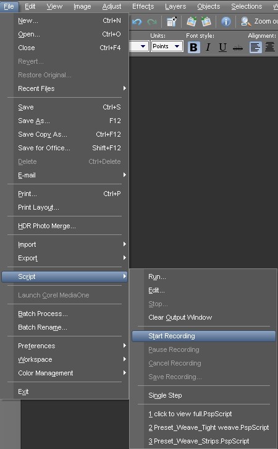Toggle Italic font style

pos(208,47)
